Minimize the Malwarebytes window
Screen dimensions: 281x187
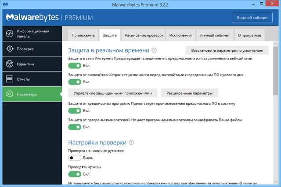[253, 4]
